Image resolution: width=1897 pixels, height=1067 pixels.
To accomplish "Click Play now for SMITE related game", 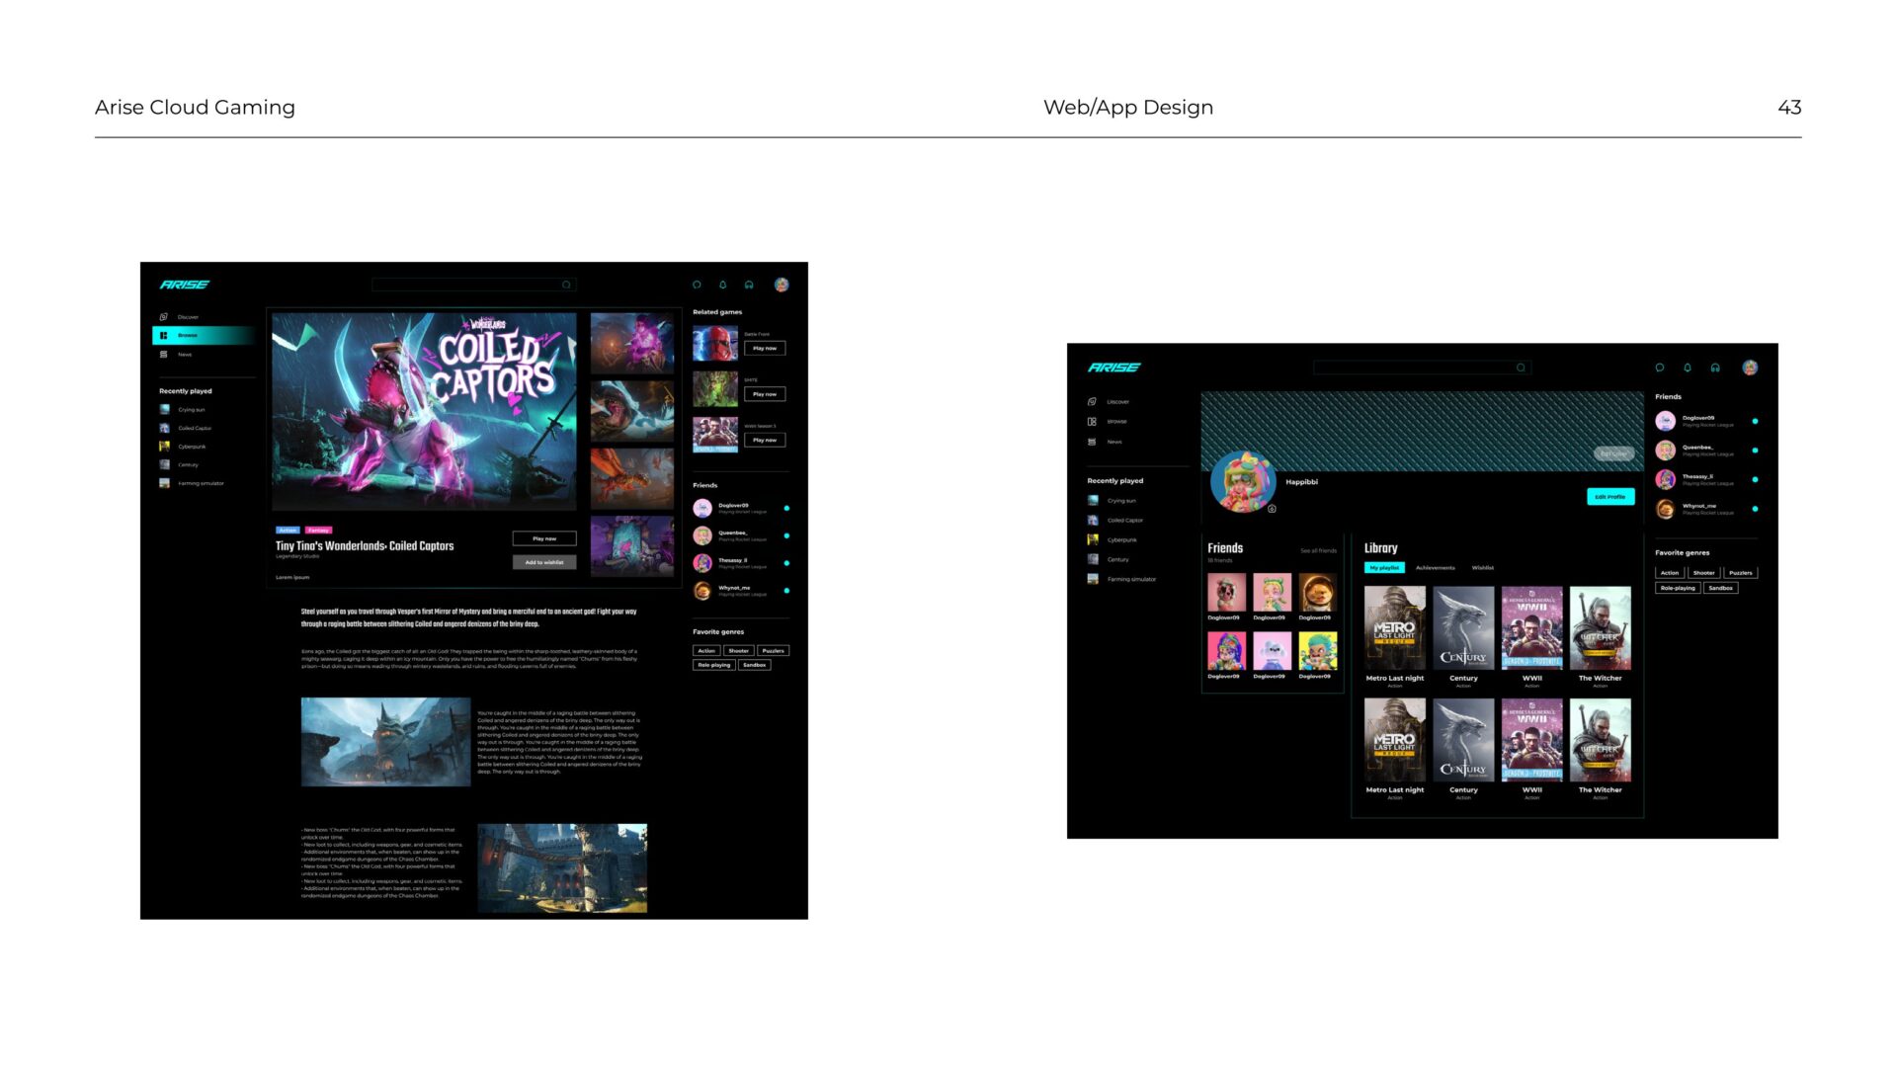I will 765,394.
